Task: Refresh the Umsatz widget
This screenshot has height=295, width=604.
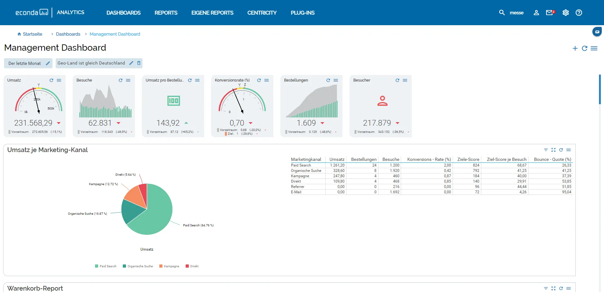Action: (x=51, y=80)
